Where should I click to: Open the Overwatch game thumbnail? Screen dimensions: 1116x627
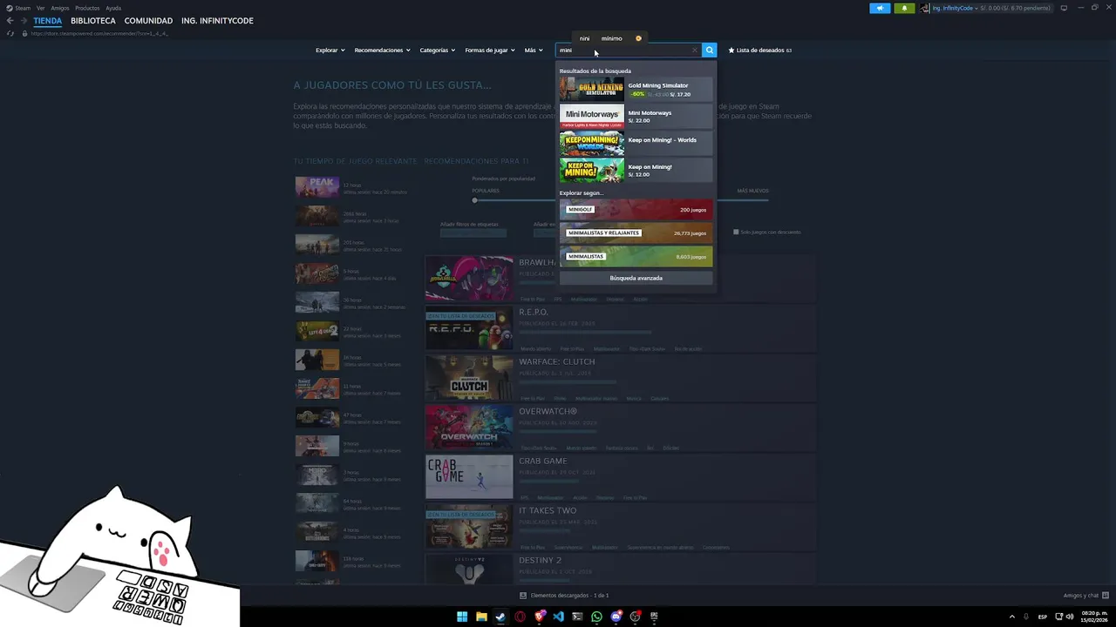point(469,427)
